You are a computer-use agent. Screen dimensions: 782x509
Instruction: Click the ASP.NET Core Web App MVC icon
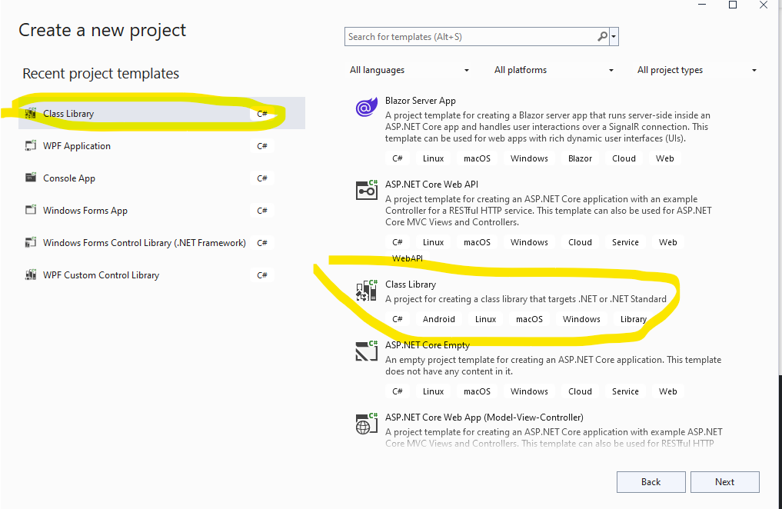[367, 424]
